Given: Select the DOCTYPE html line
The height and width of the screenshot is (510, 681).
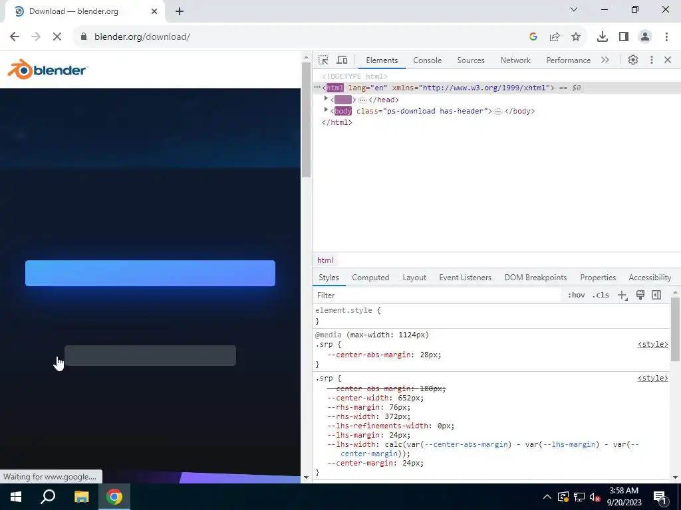Looking at the screenshot, I should point(355,76).
